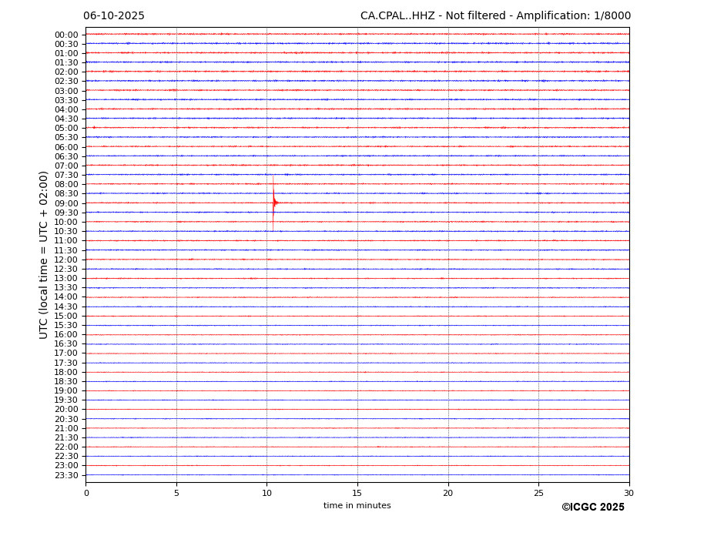714x536 pixels.
Task: Click the small red blip on the 05:00 trace
Action: tap(94, 127)
